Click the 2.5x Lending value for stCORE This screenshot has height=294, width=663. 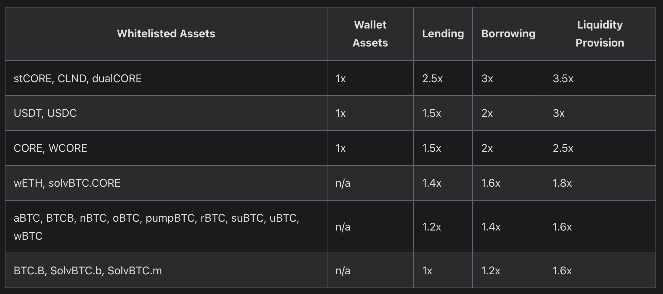[x=432, y=78]
